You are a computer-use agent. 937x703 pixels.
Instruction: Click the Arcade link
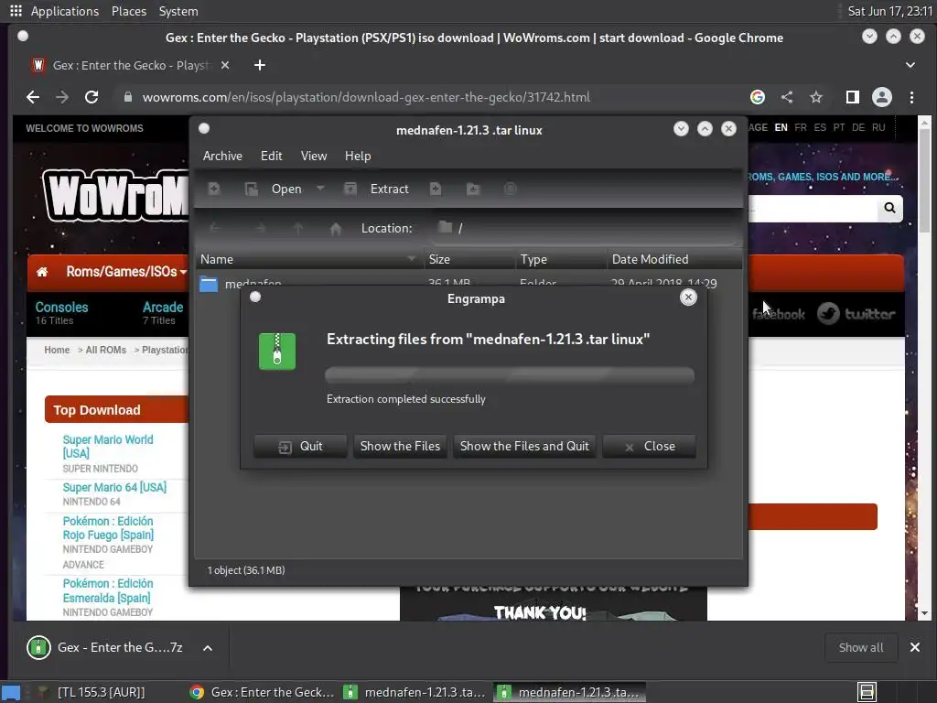tap(163, 308)
